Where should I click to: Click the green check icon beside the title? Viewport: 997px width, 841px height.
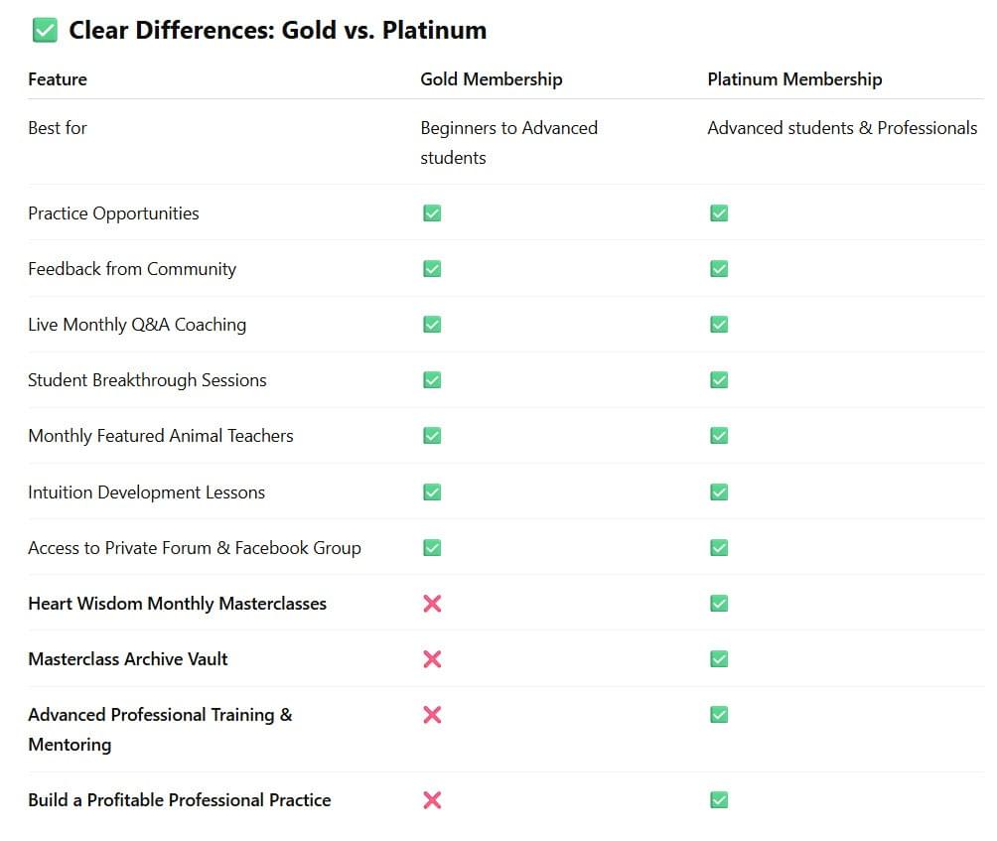44,31
